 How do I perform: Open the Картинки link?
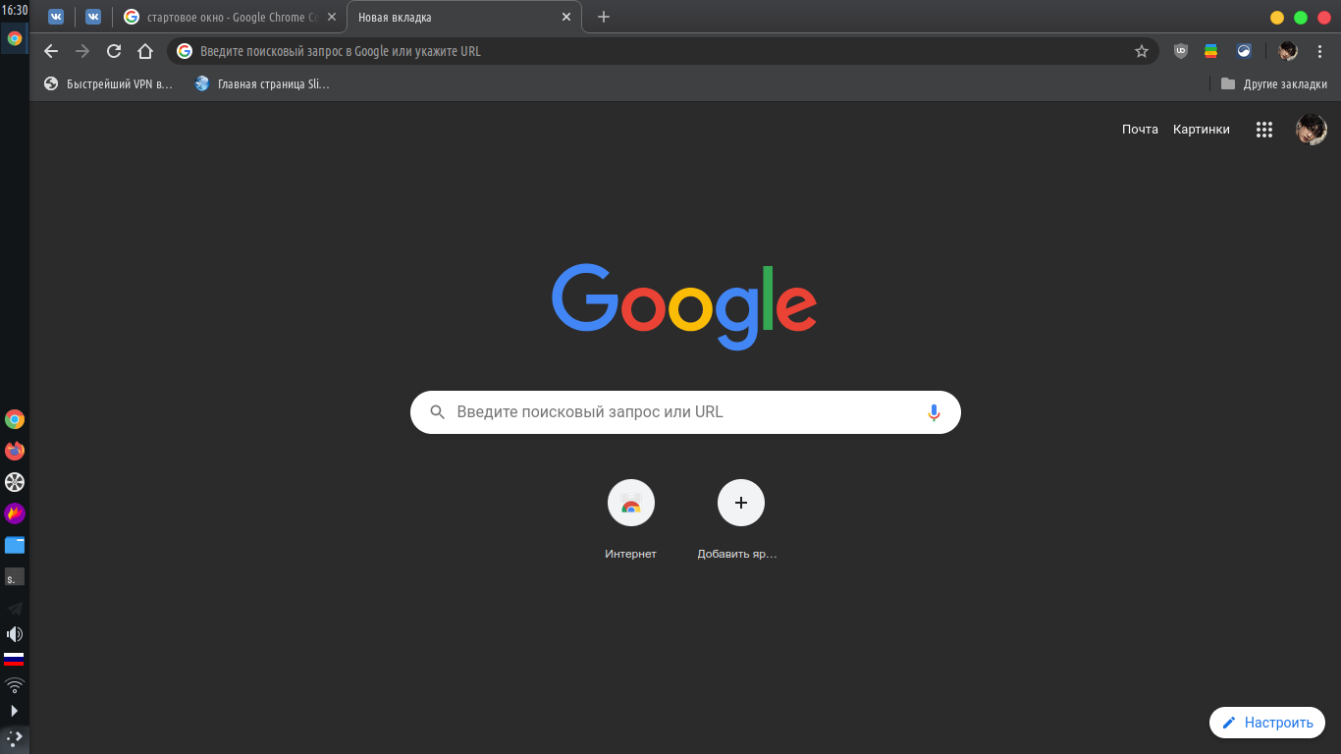1201,129
